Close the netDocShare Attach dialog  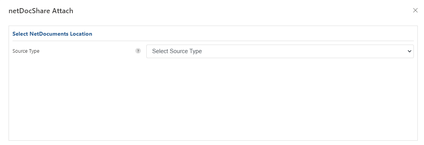tap(415, 10)
